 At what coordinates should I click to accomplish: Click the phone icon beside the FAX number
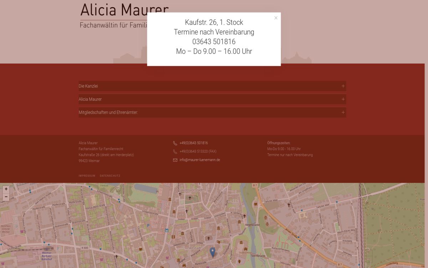click(175, 152)
